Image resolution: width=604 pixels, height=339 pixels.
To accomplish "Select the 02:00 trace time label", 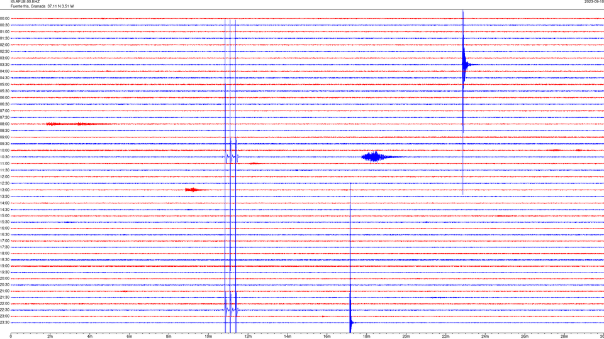I will pos(4,45).
